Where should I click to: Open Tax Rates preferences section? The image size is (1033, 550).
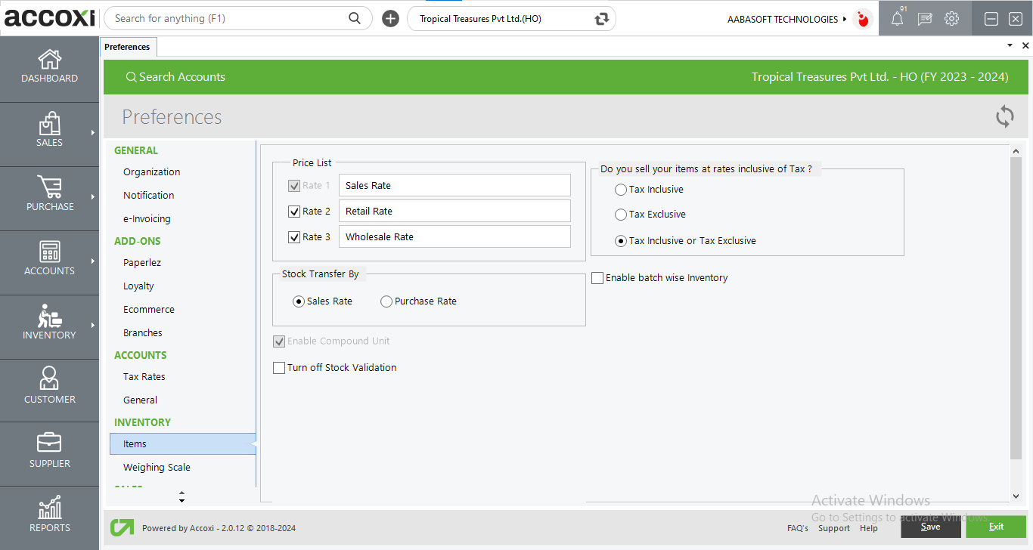coord(144,377)
